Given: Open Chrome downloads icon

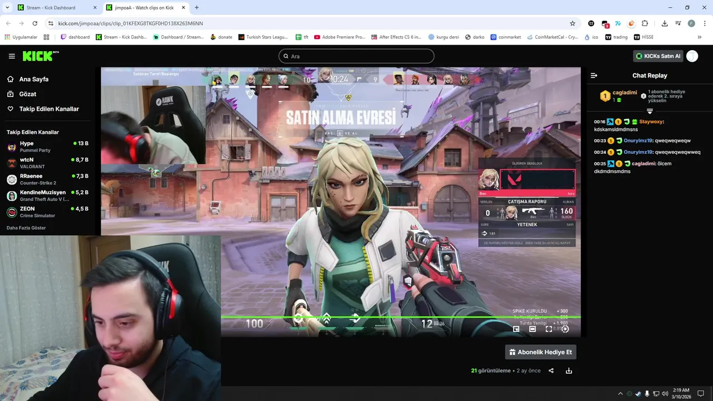Looking at the screenshot, I should click(665, 23).
